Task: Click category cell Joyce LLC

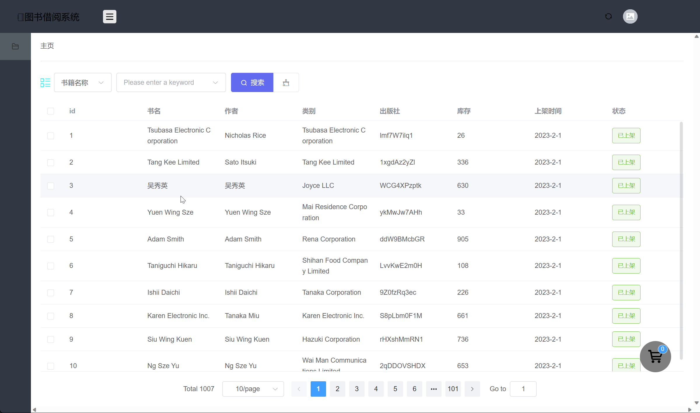Action: tap(318, 186)
